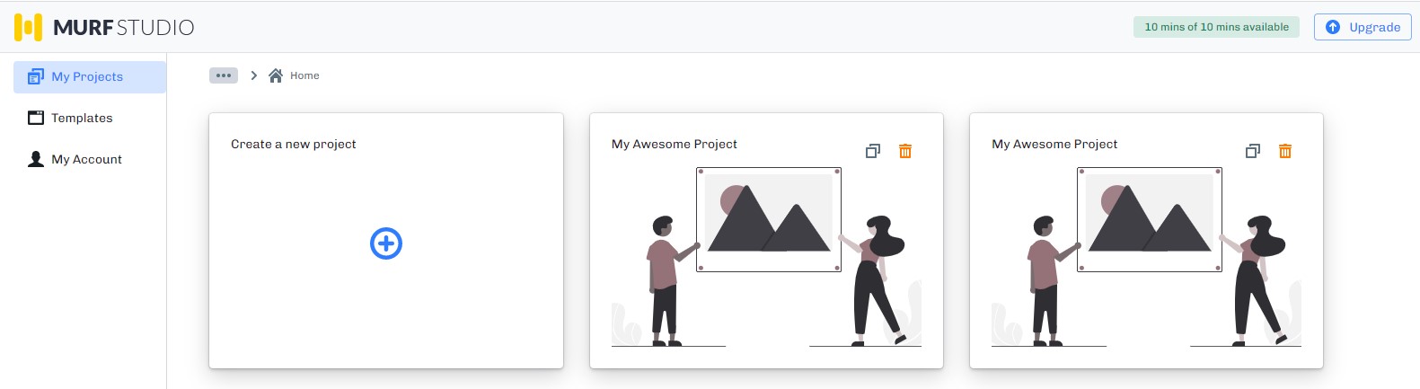Click the Home breadcrumb link
The height and width of the screenshot is (389, 1420).
click(304, 75)
